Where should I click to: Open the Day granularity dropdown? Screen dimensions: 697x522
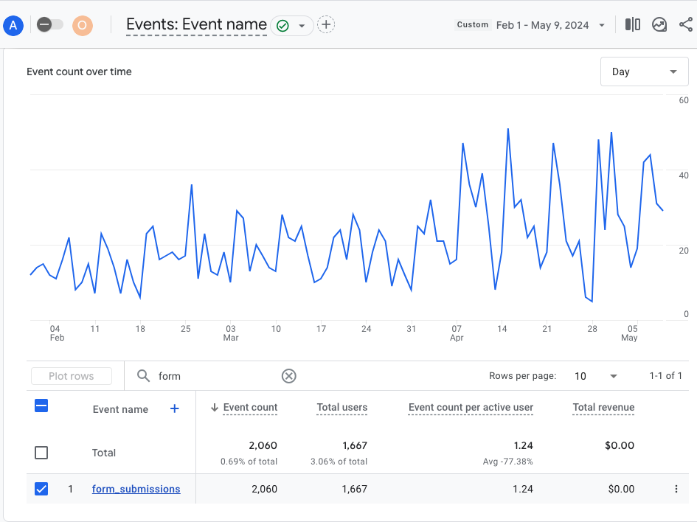tap(644, 72)
